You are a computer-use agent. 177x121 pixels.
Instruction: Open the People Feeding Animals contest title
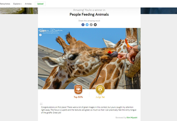click(89, 14)
